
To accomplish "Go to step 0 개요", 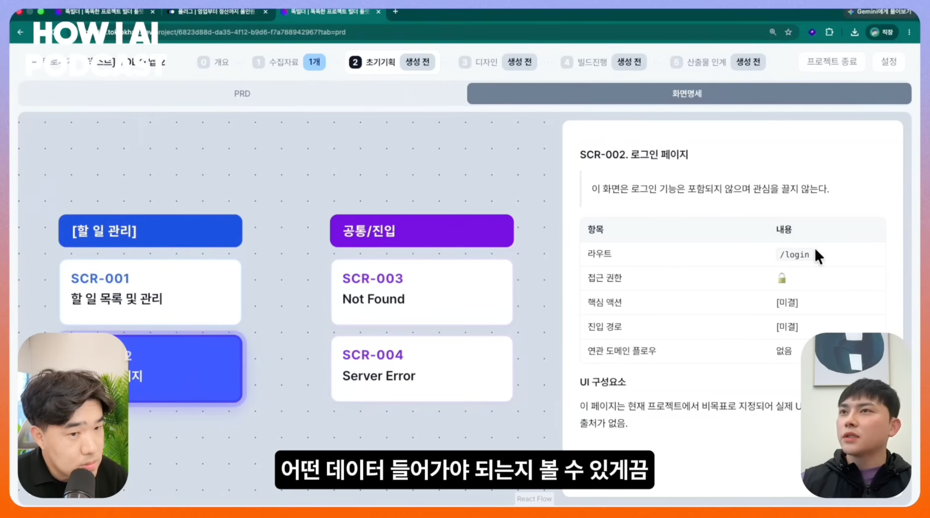I will tap(213, 62).
